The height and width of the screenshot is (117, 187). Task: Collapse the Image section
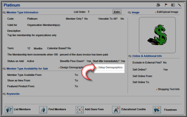click(x=129, y=13)
